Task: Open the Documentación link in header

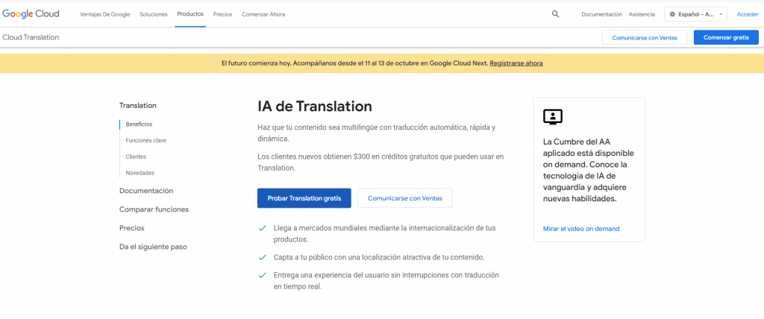Action: point(601,14)
